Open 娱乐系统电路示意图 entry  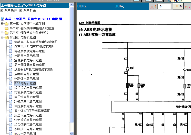28,88
